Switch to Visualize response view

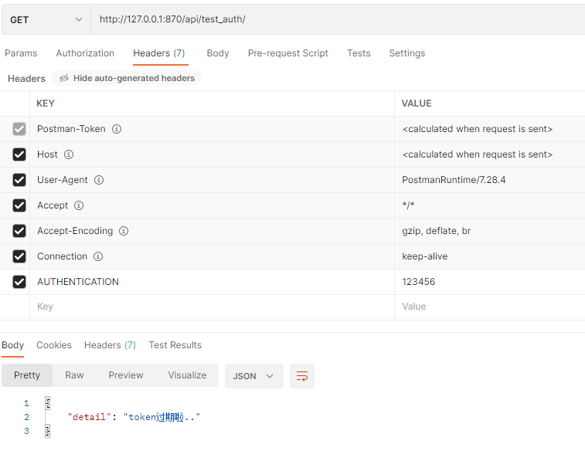pos(187,375)
